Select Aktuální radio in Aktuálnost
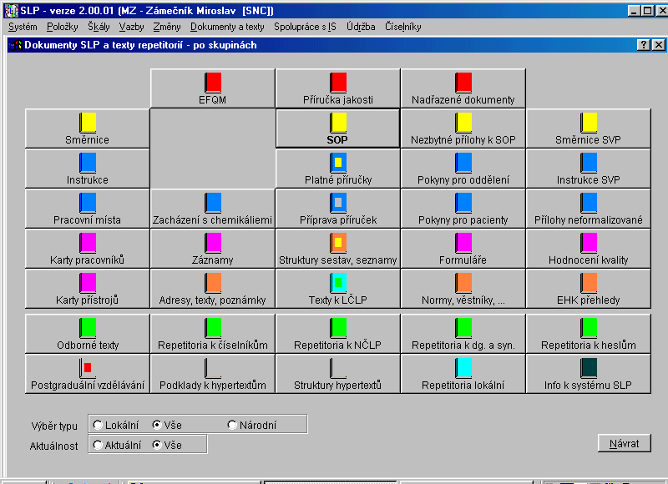This screenshot has width=668, height=484. [x=98, y=445]
